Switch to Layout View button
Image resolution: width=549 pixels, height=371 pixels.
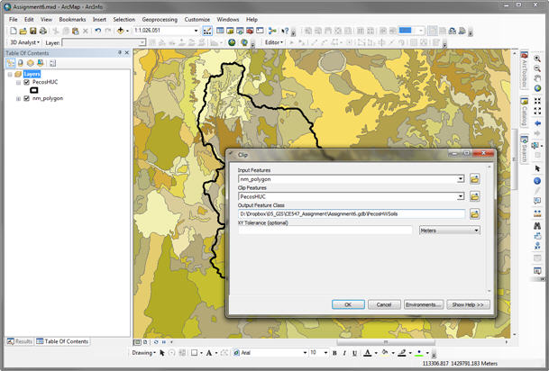pyautogui.click(x=145, y=342)
